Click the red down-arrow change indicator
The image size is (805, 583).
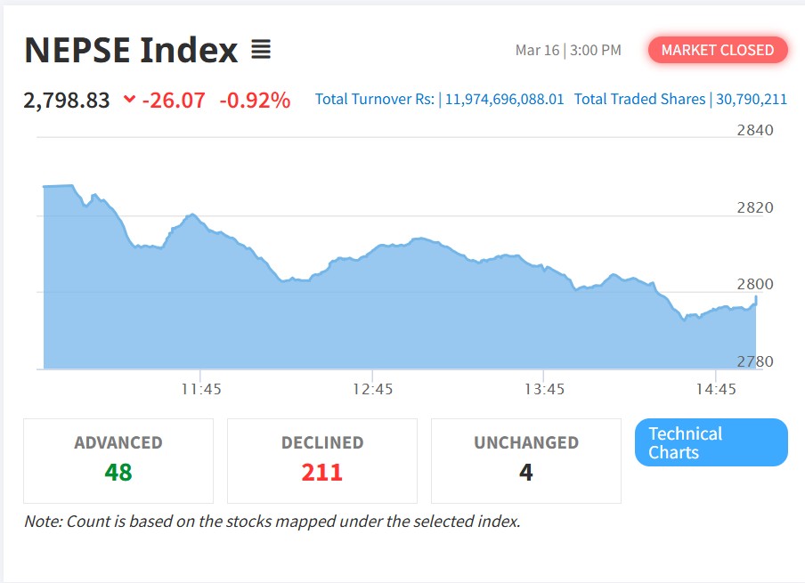130,100
